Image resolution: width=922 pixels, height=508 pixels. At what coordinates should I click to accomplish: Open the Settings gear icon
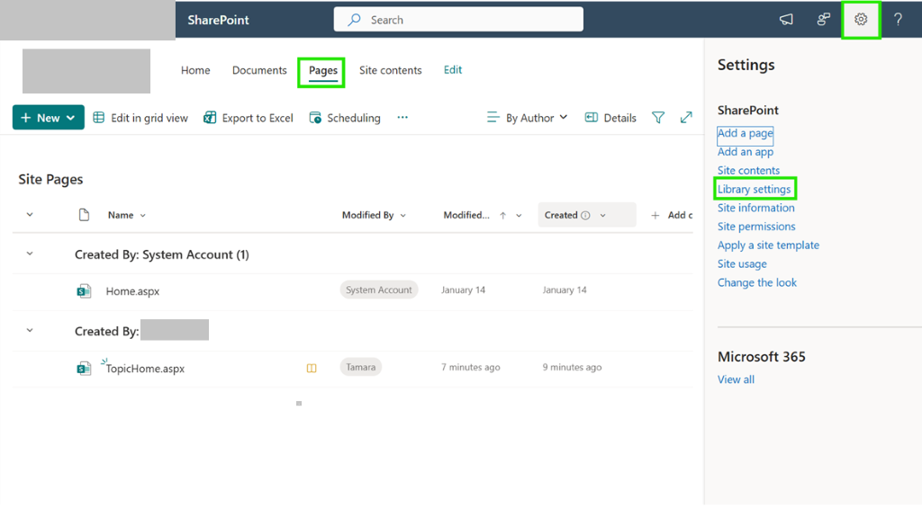tap(860, 20)
